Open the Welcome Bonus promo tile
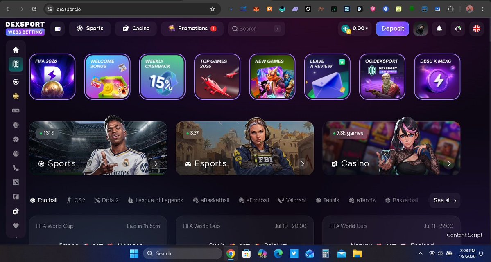This screenshot has height=262, width=491. [107, 76]
